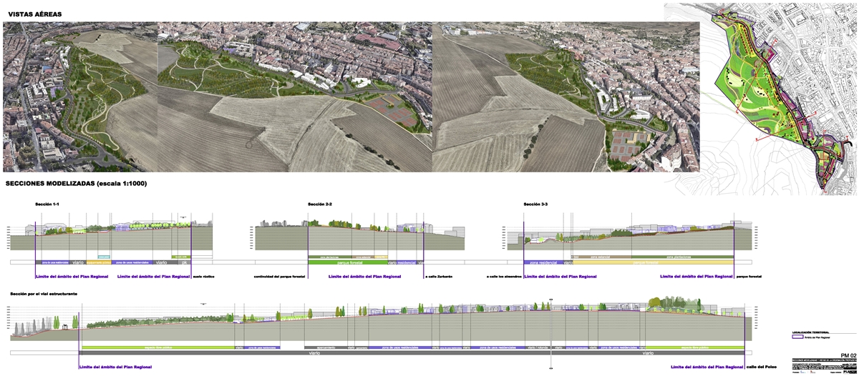The image size is (859, 376).
Task: Select 'continuidad del parque forestal' text
Action: (x=281, y=276)
